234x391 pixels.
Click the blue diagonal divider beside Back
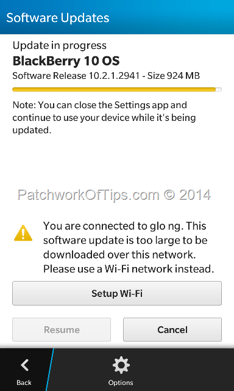click(50, 370)
